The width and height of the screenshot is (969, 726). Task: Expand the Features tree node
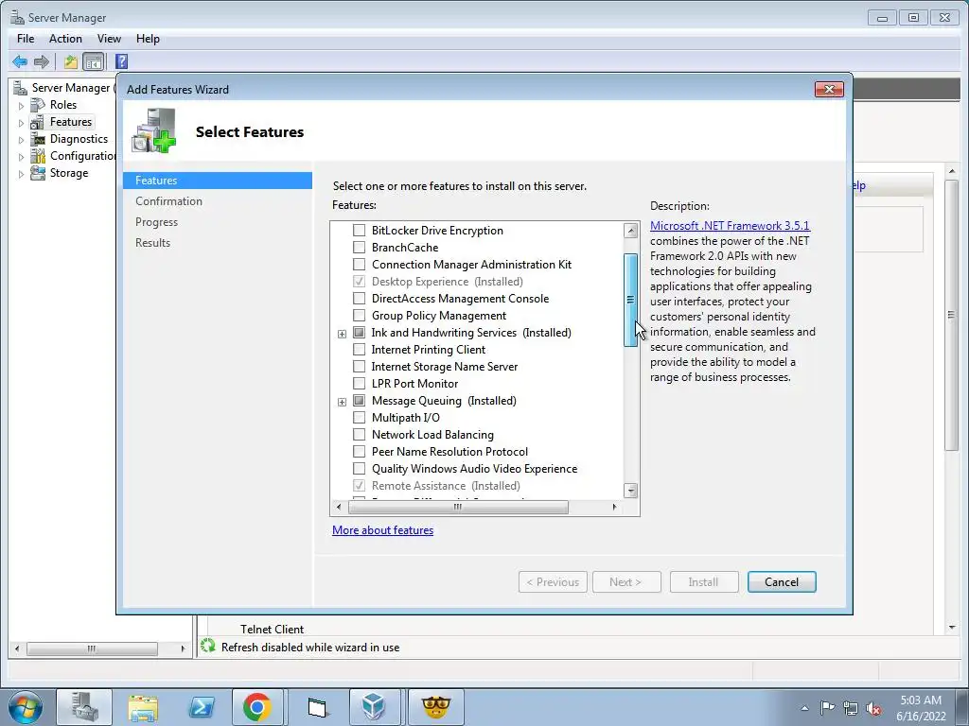click(x=21, y=123)
